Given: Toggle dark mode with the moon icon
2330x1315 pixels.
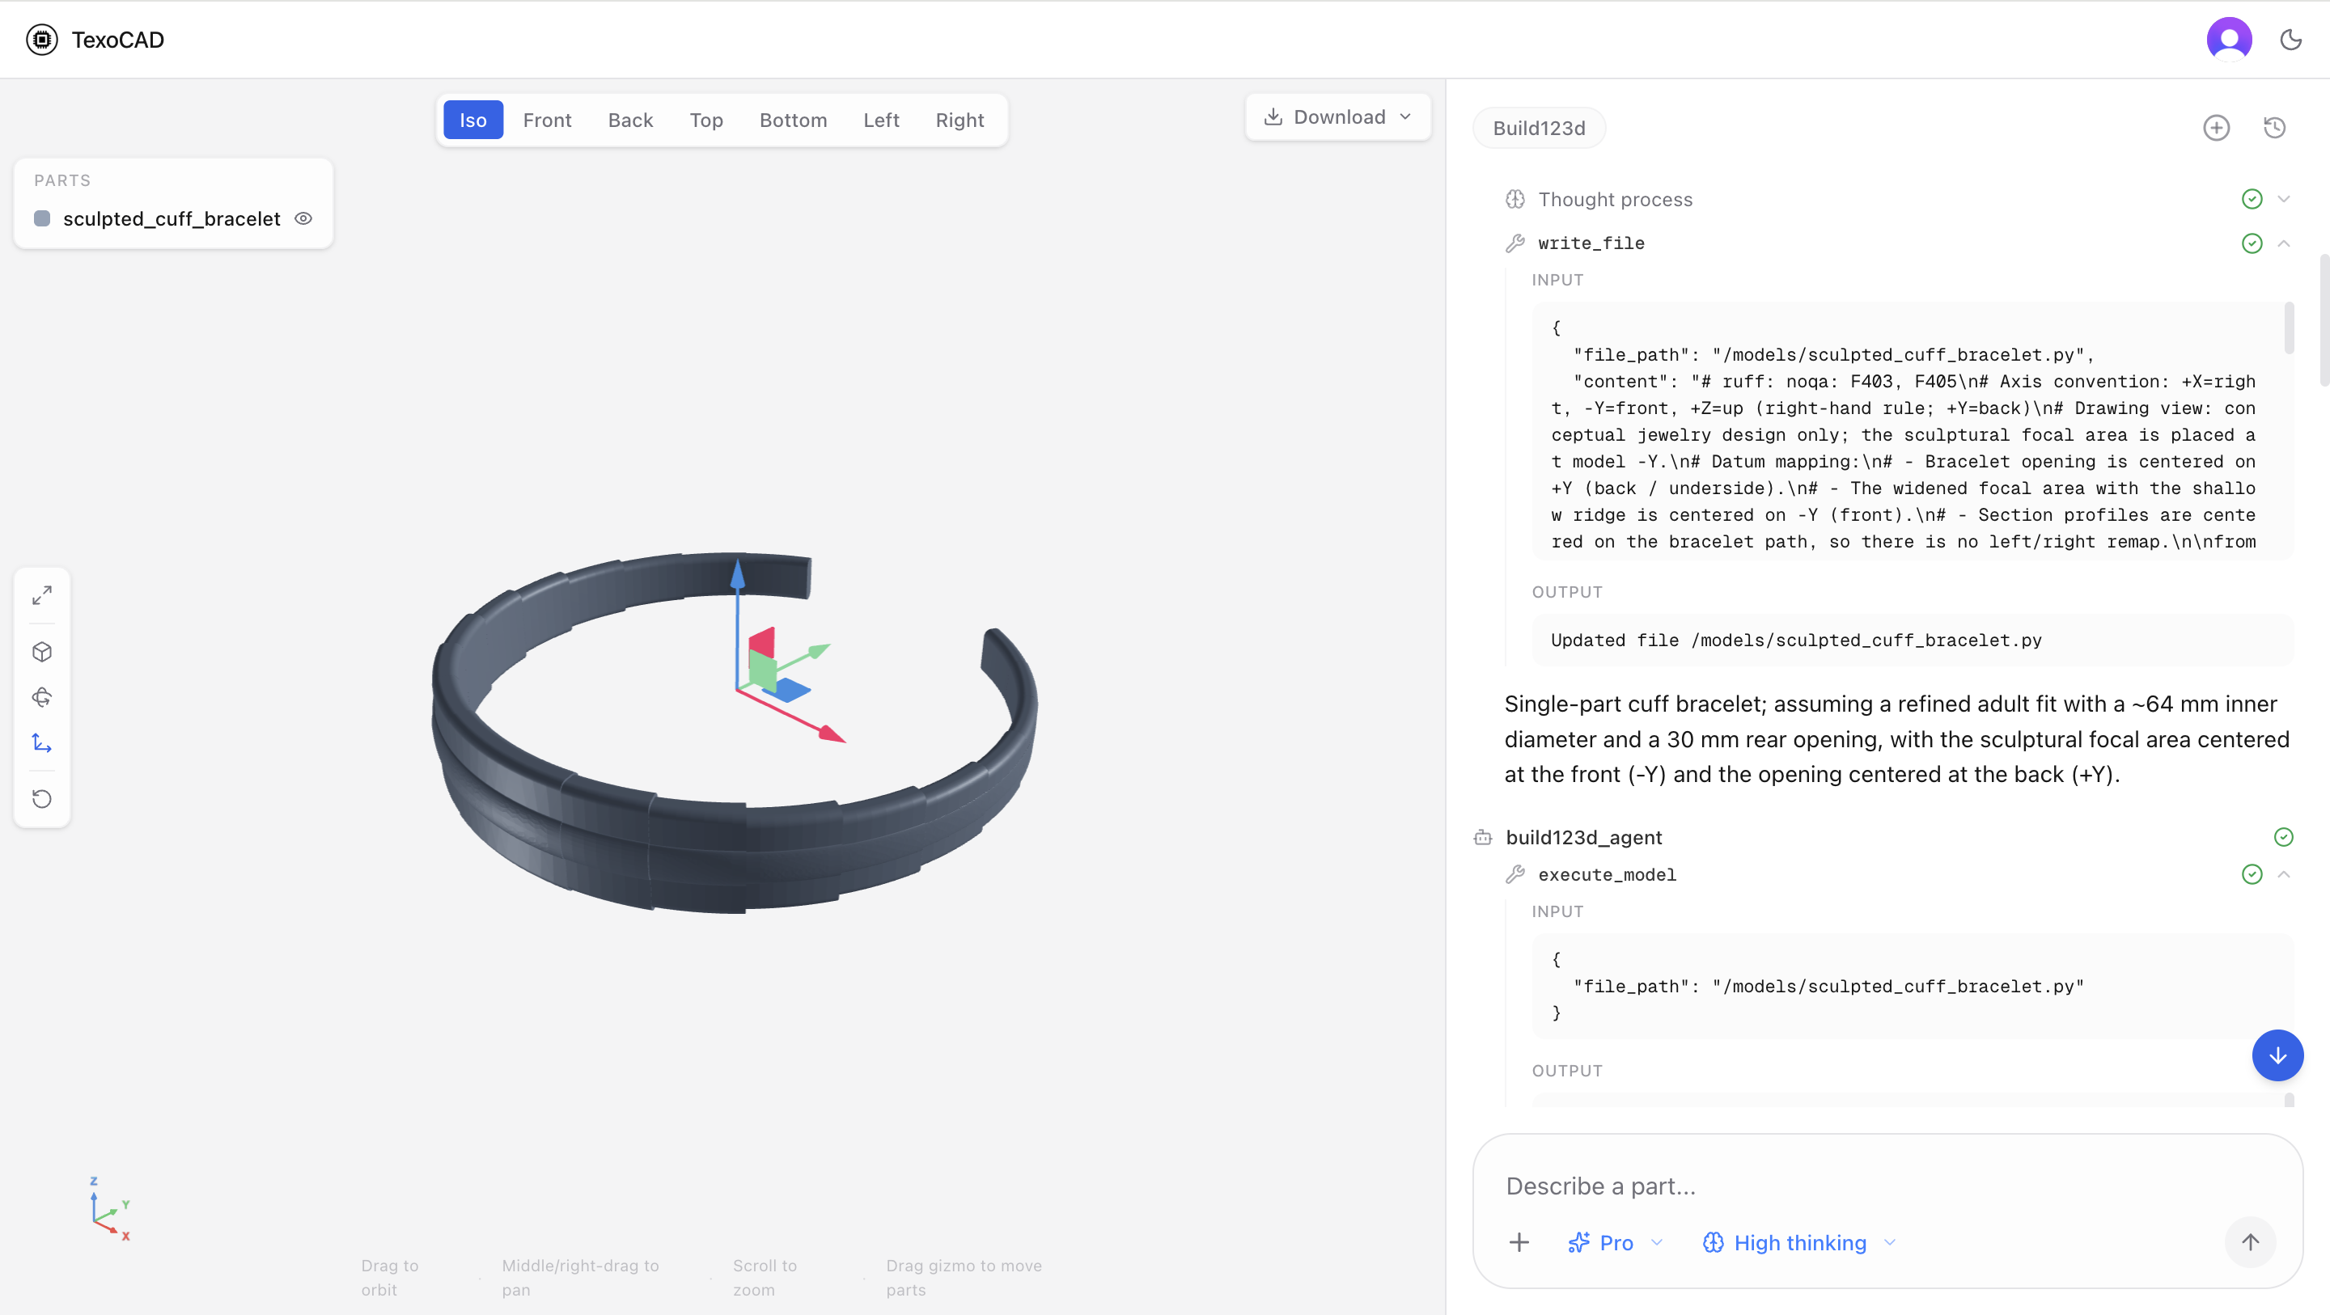Looking at the screenshot, I should click(x=2290, y=39).
